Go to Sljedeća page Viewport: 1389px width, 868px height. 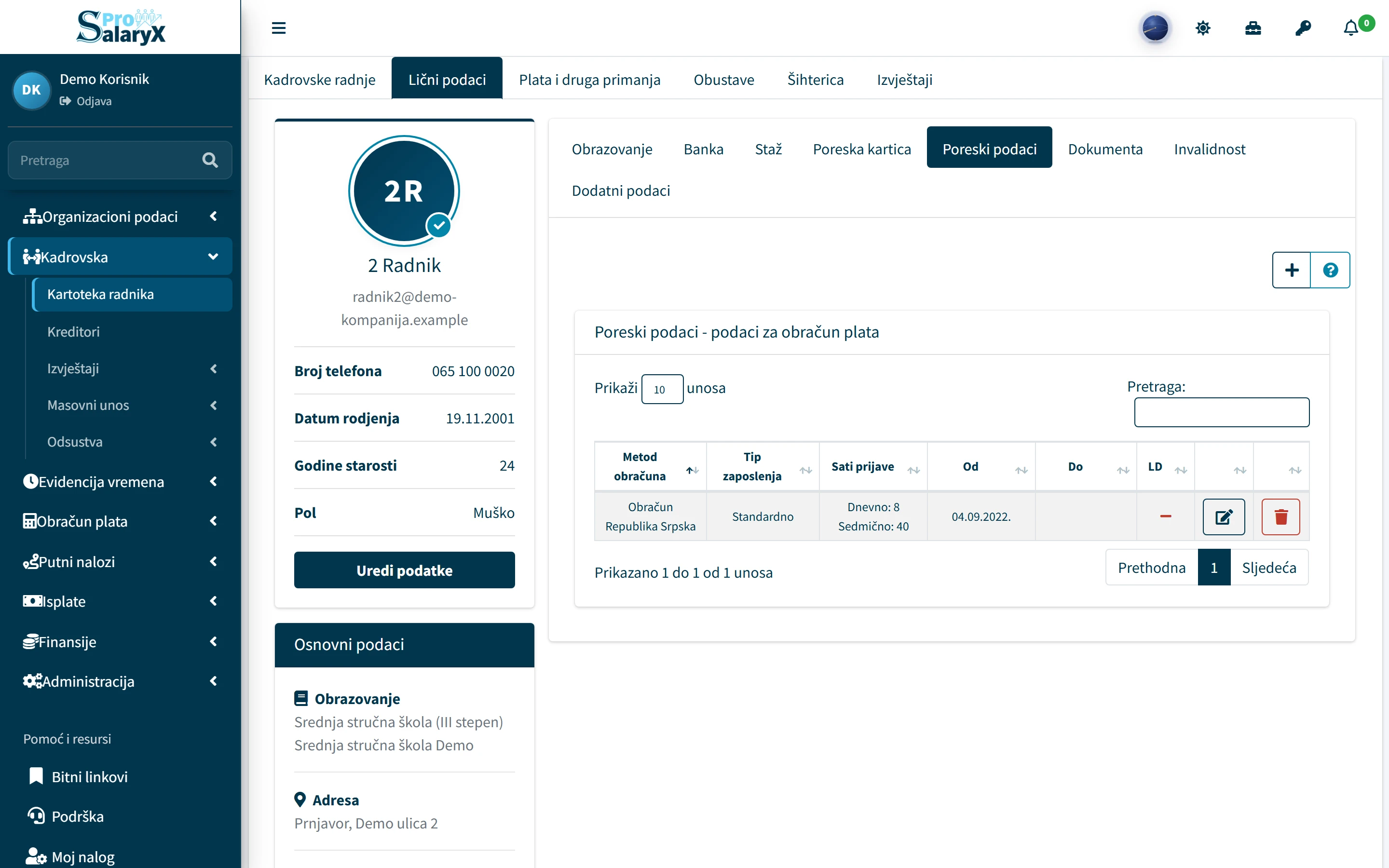click(1268, 567)
